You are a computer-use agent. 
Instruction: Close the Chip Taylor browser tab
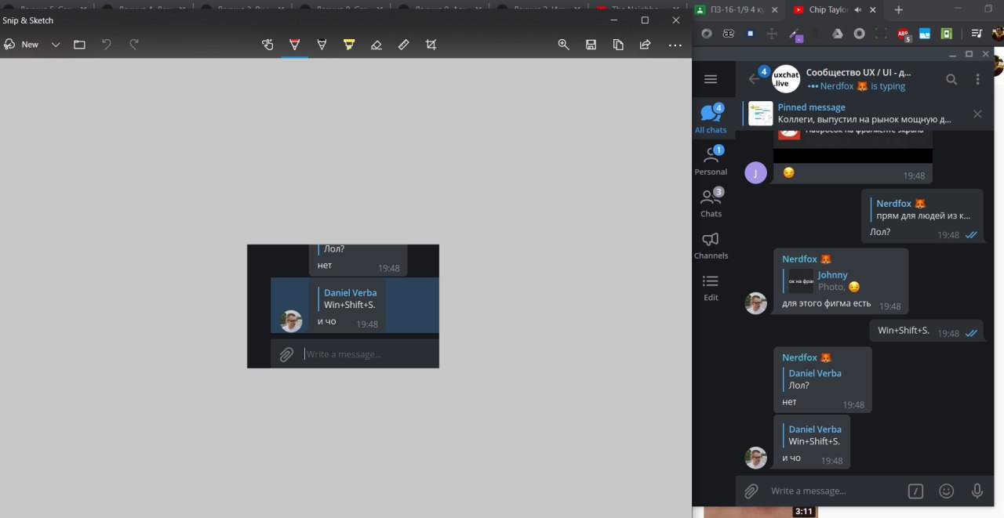click(874, 10)
